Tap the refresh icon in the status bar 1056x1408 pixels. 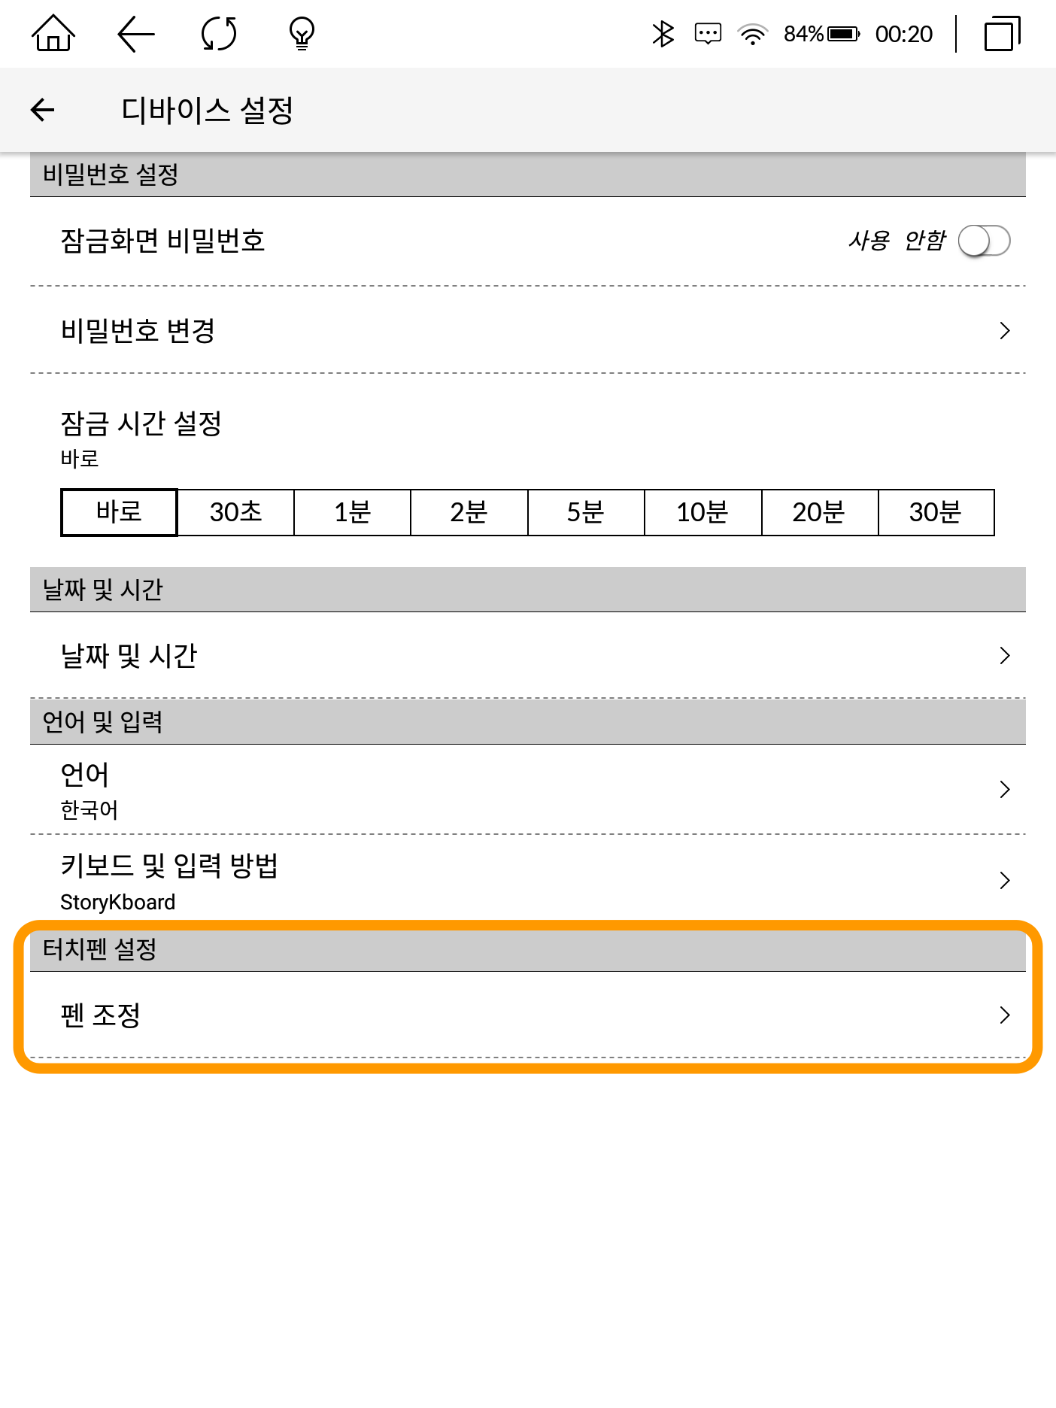click(218, 33)
